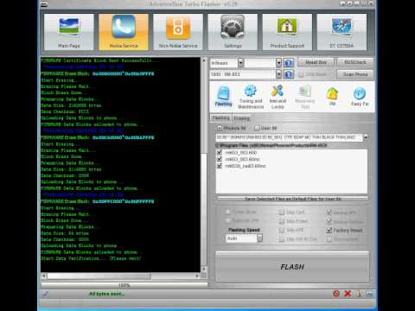Switch to the Erasing tab
The image size is (415, 311).
coord(241,118)
